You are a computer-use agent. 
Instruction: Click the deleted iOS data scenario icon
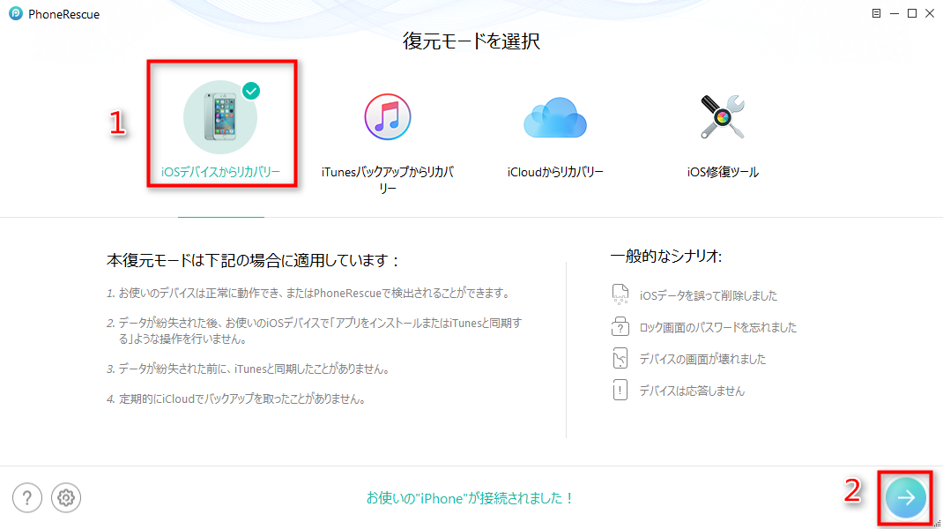coord(620,294)
